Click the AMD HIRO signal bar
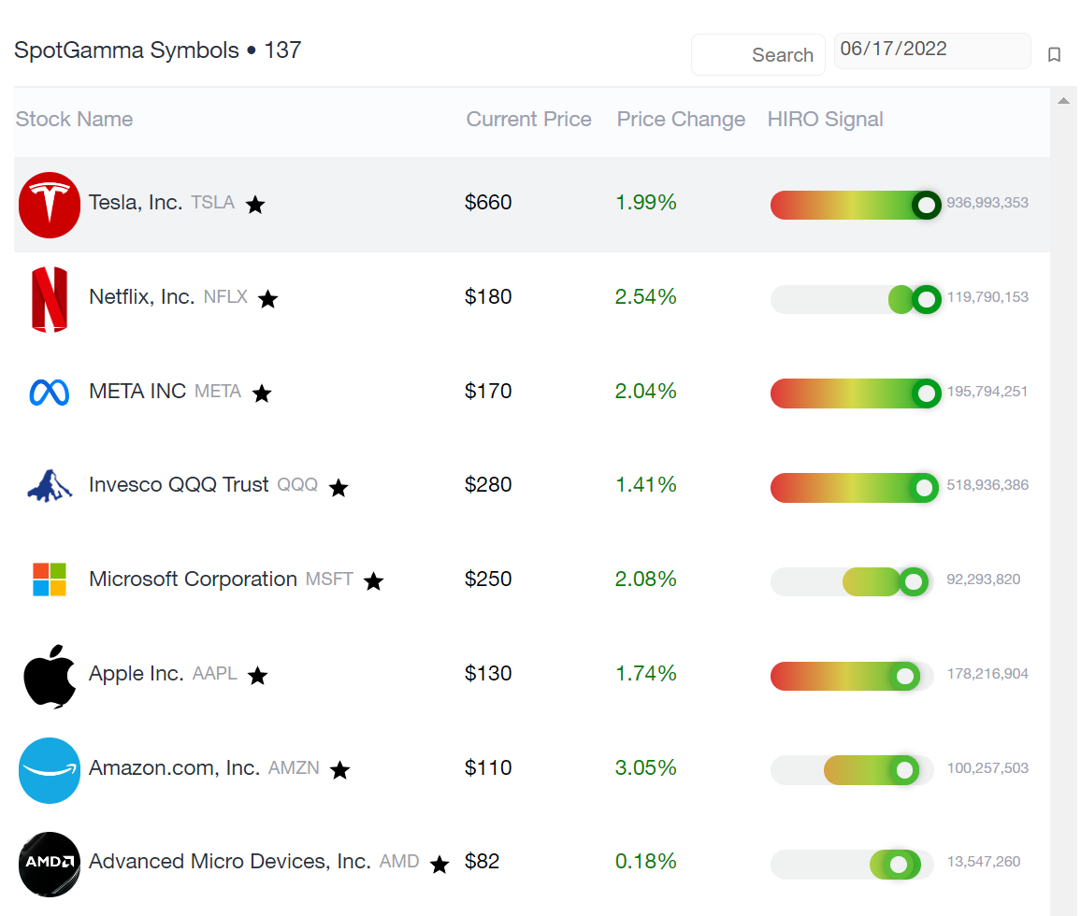Image resolution: width=1081 pixels, height=916 pixels. click(x=852, y=865)
